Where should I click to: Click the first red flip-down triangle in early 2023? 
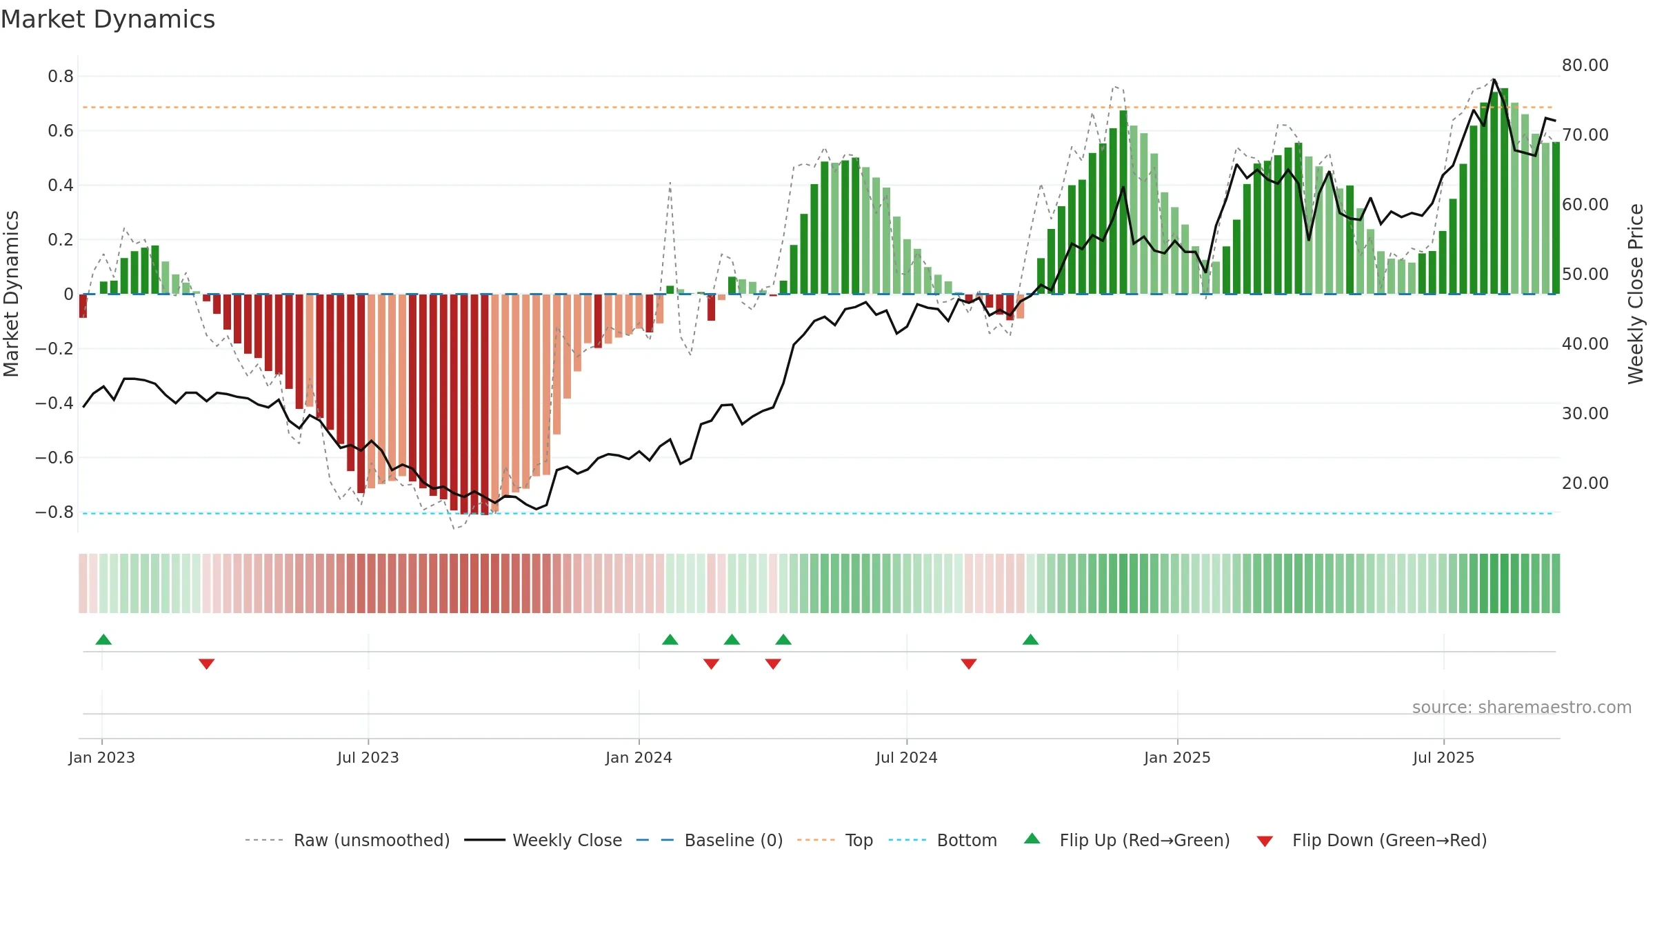[207, 664]
